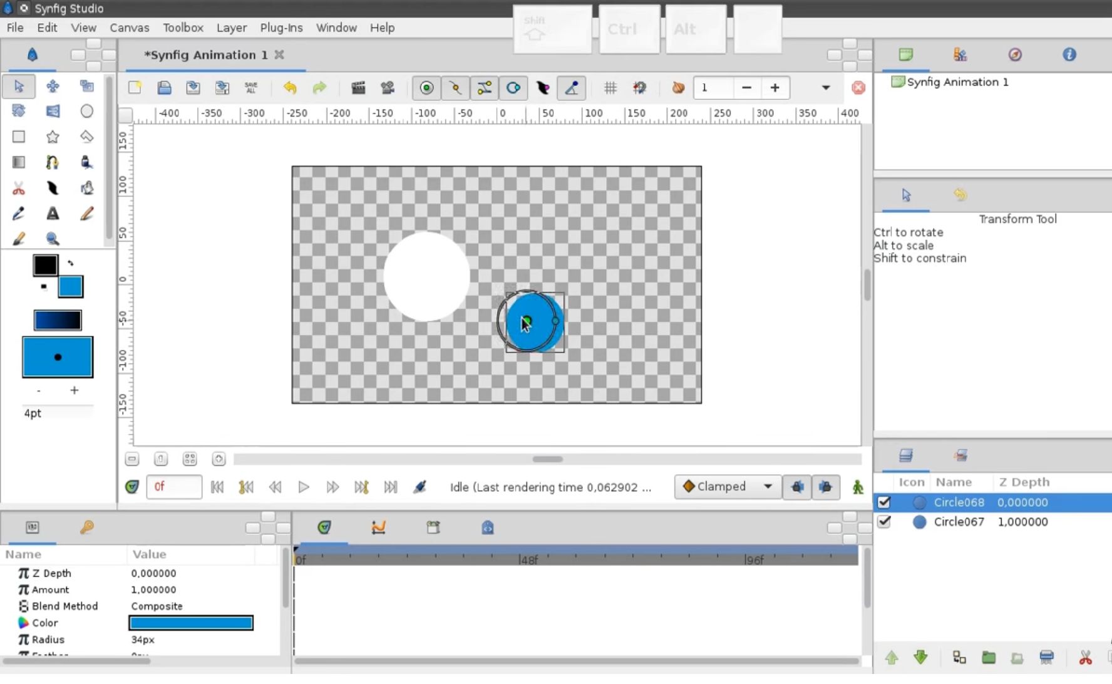
Task: Click the Preview camera icon
Action: [388, 88]
